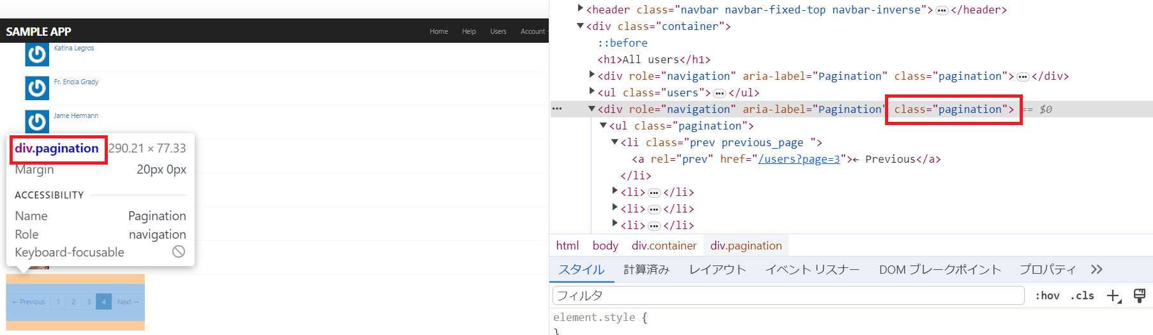
Task: Select div.container in the breadcrumb bar
Action: click(664, 246)
